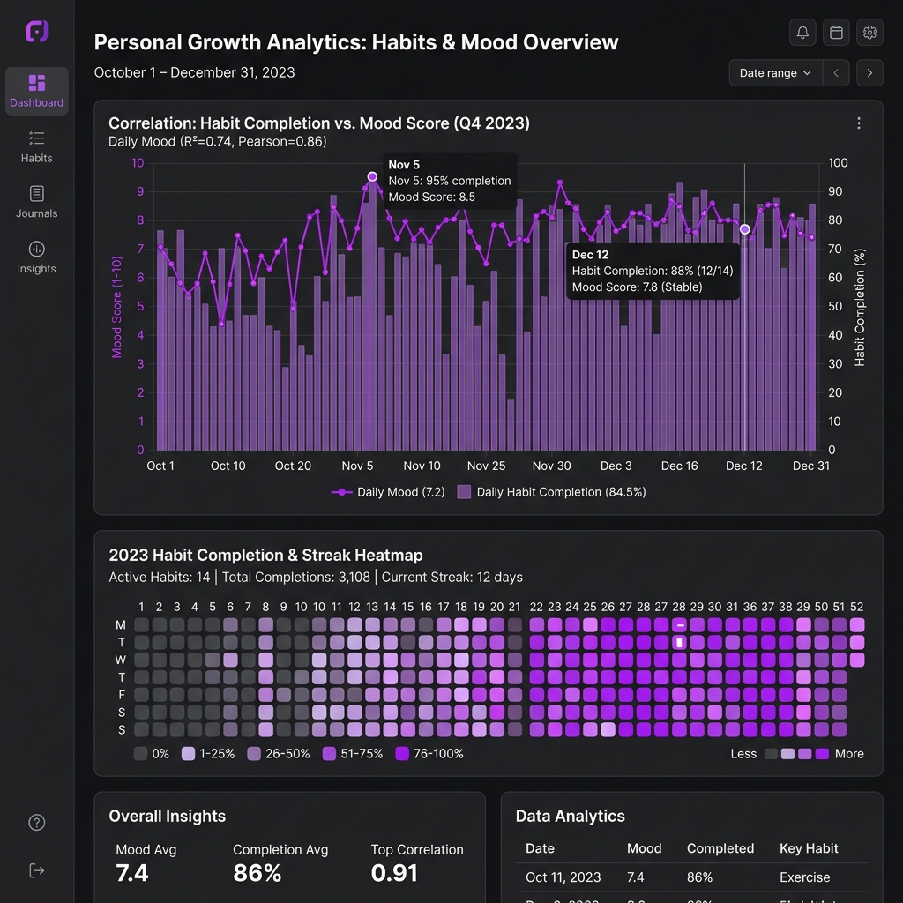This screenshot has height=903, width=903.
Task: Go to the Habits page
Action: (37, 147)
